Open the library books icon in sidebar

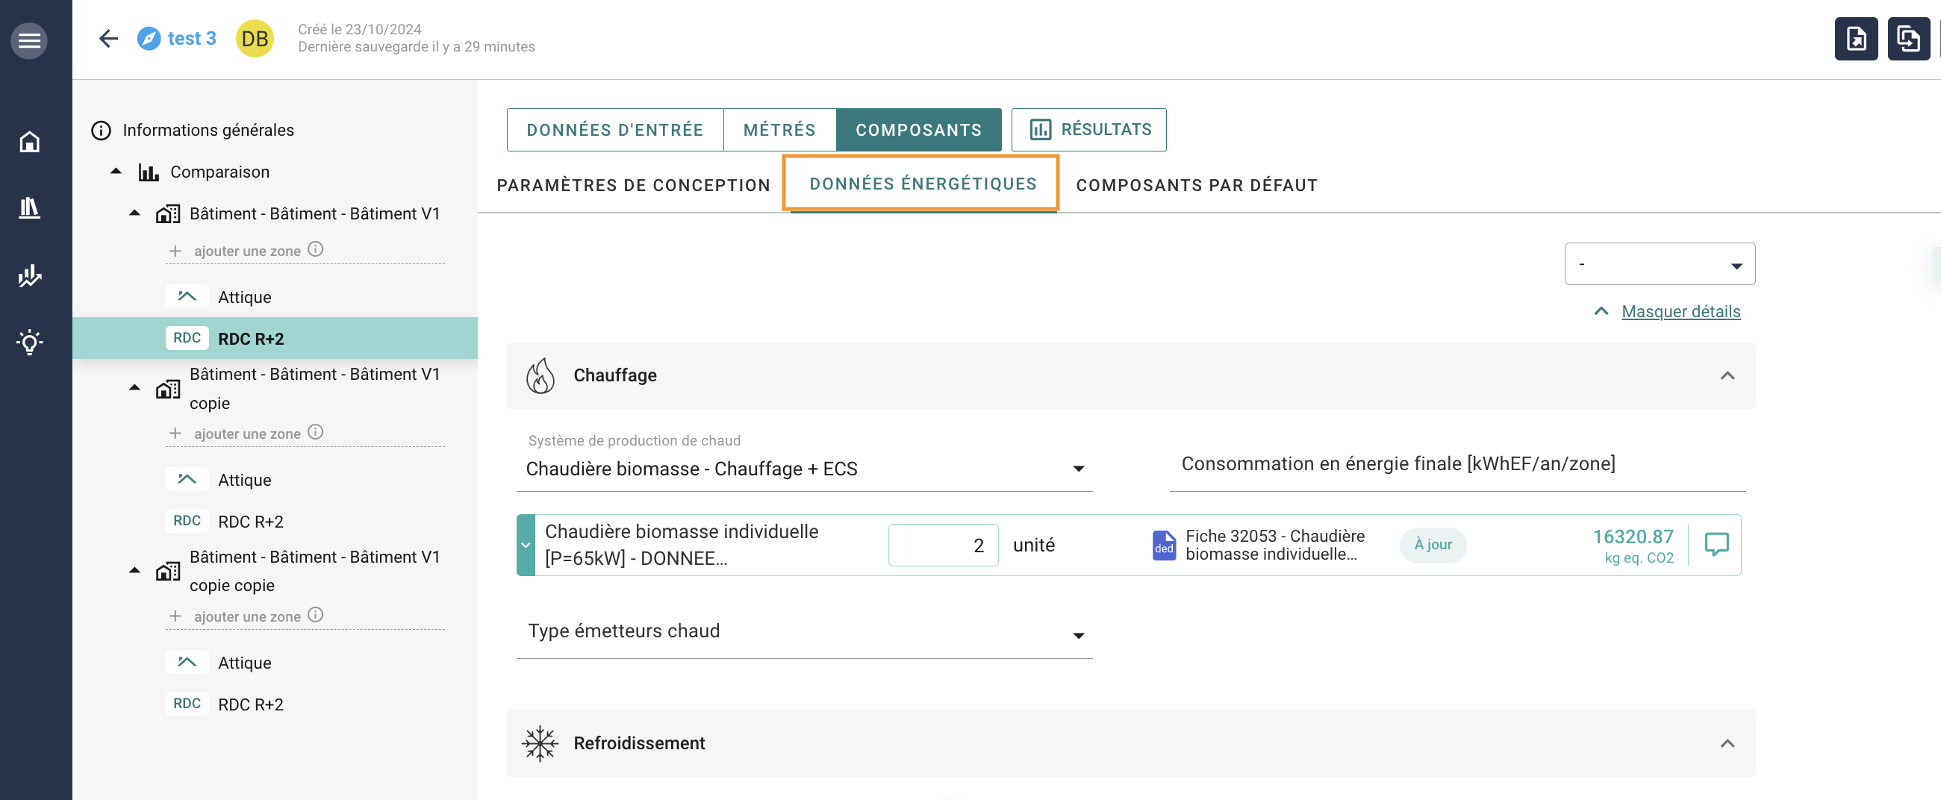click(29, 207)
